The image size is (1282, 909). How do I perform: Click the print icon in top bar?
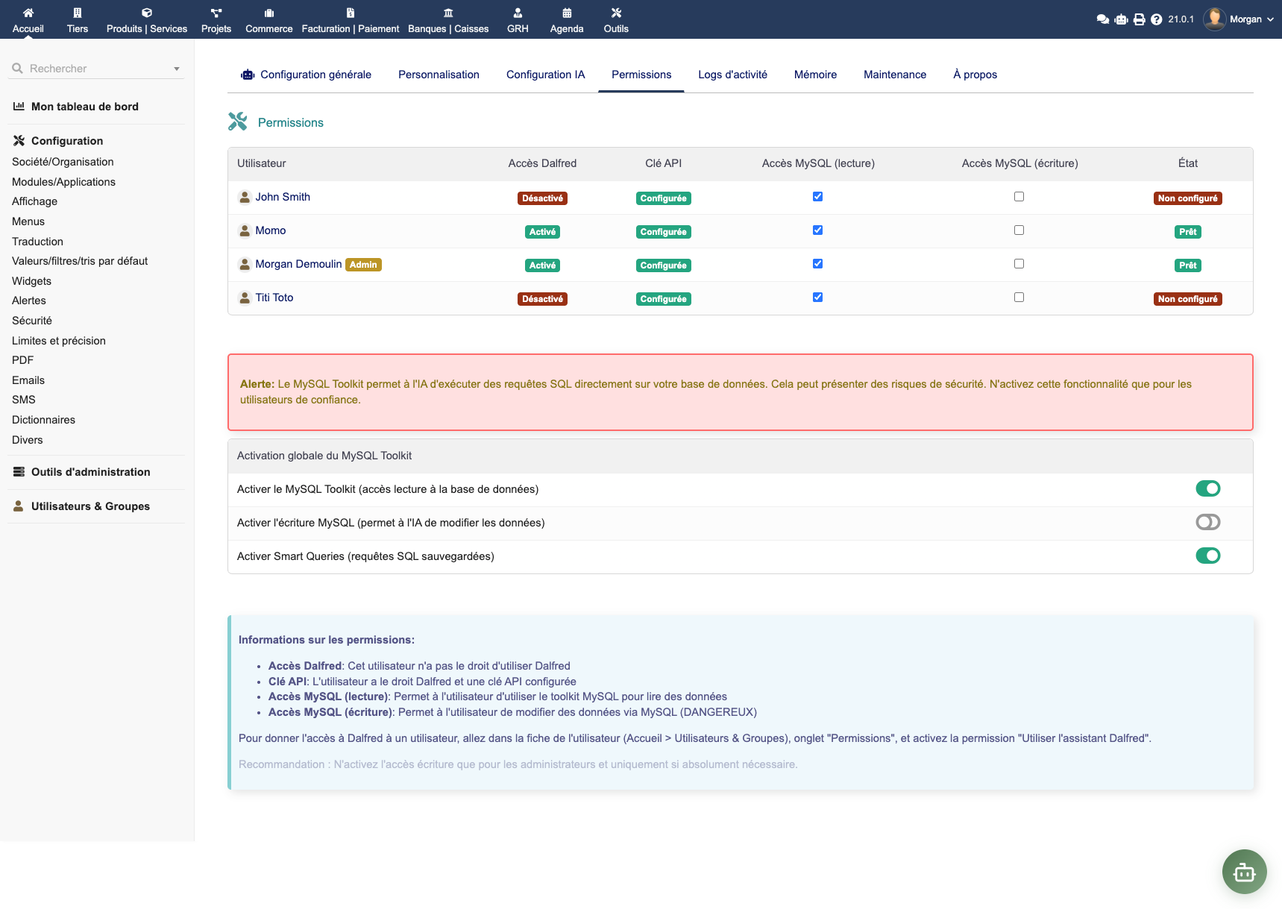[1139, 19]
